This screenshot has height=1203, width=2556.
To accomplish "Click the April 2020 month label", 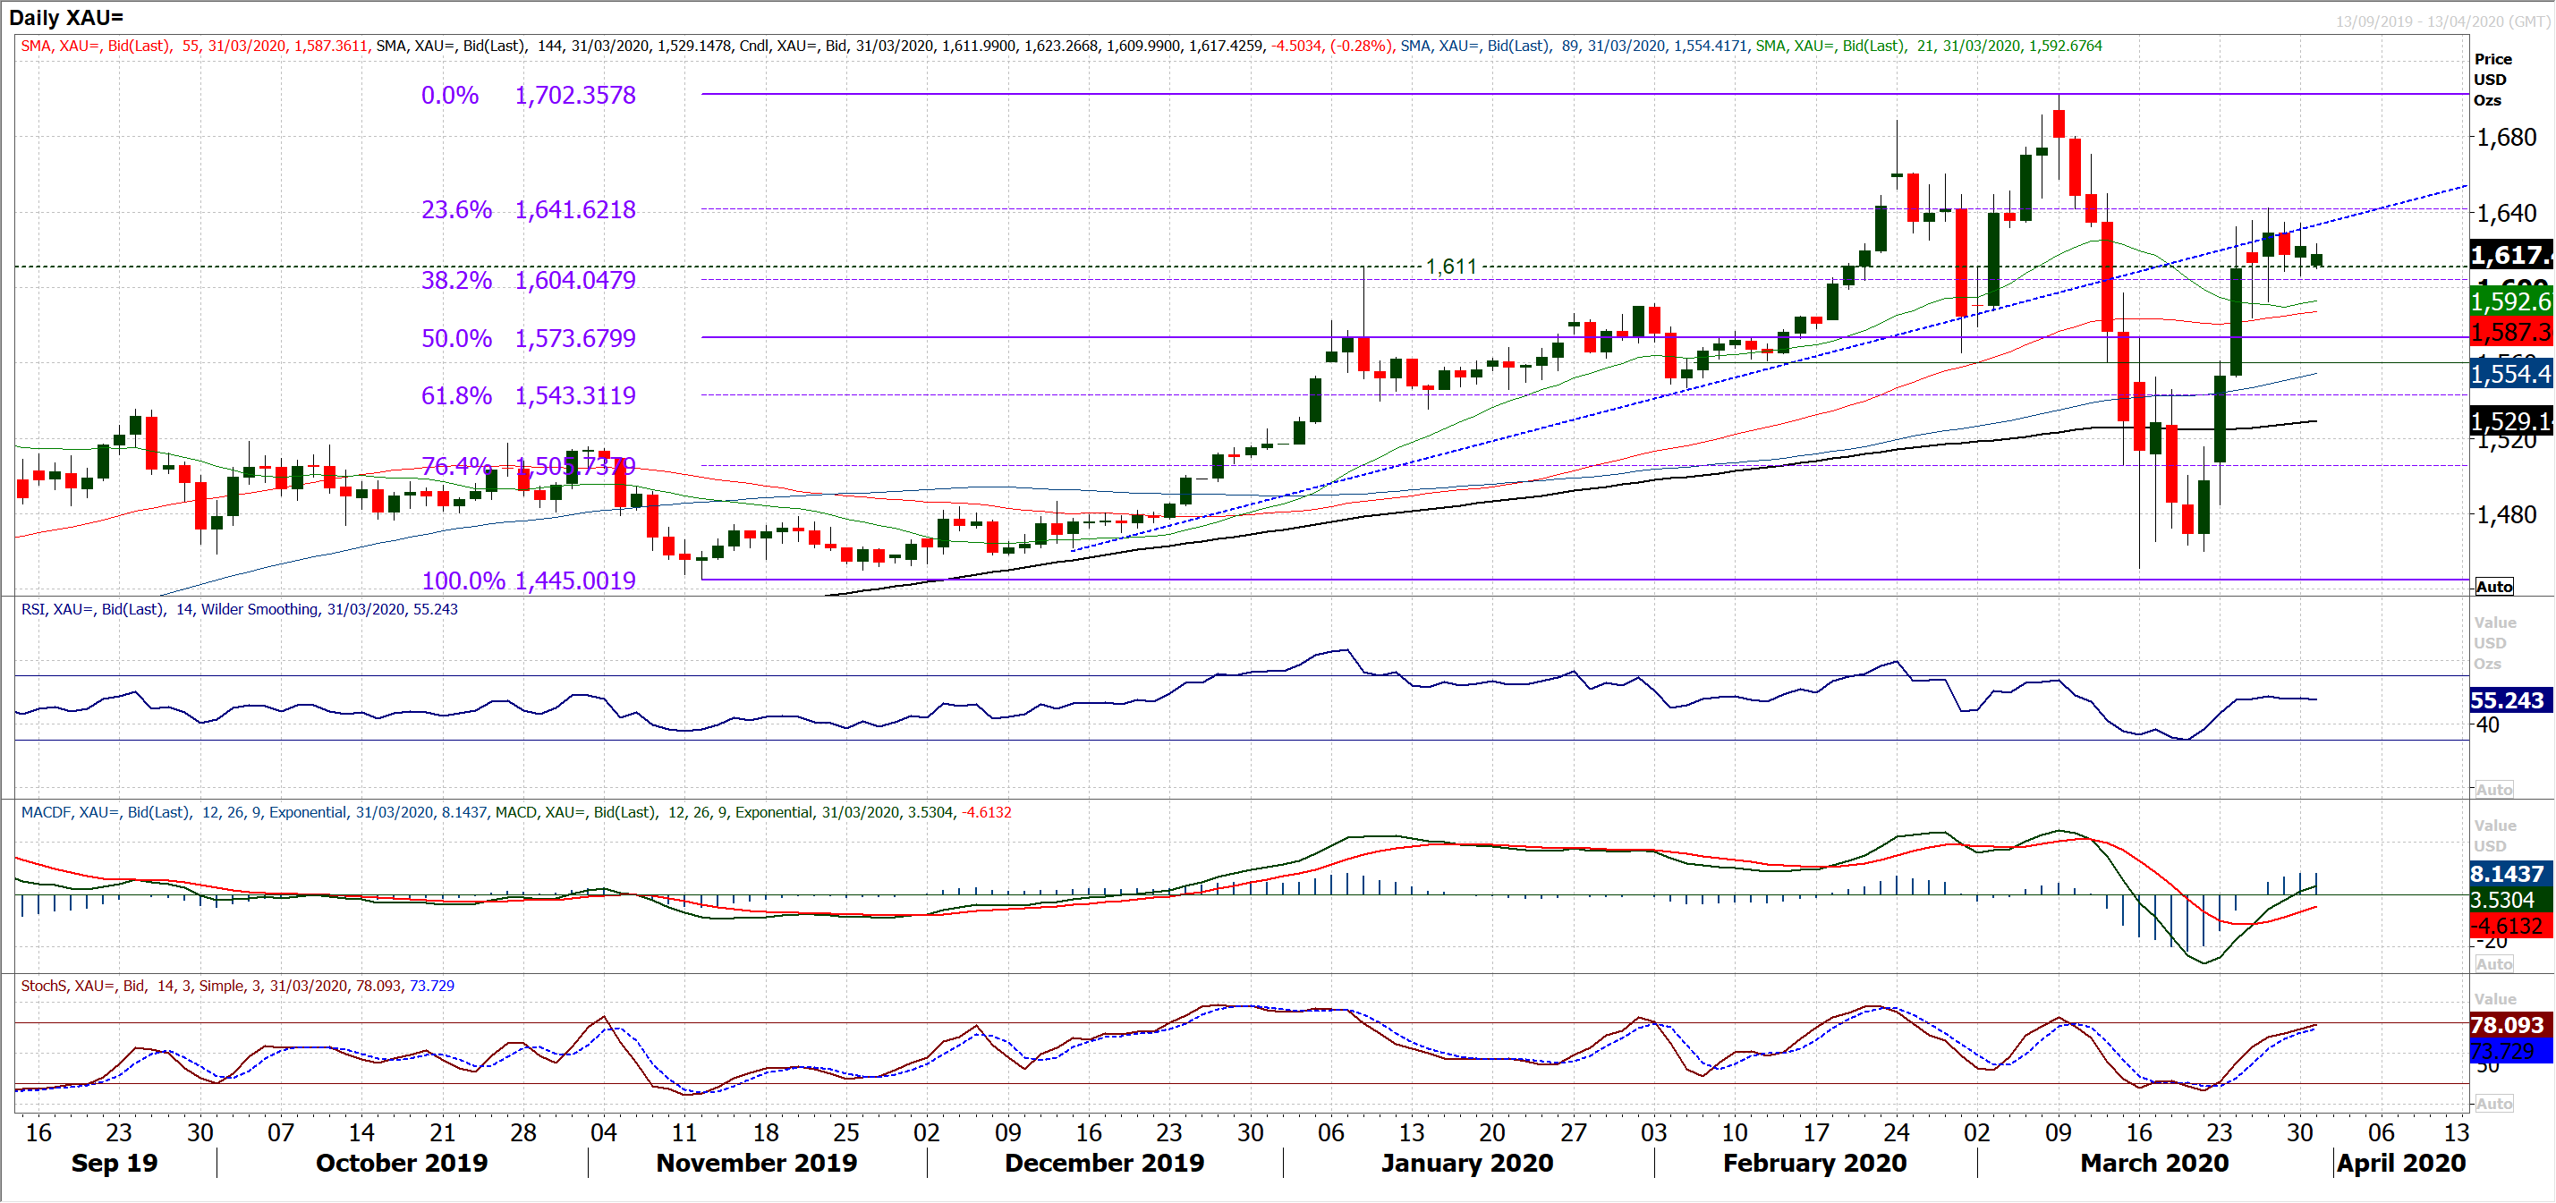I will tap(2400, 1163).
